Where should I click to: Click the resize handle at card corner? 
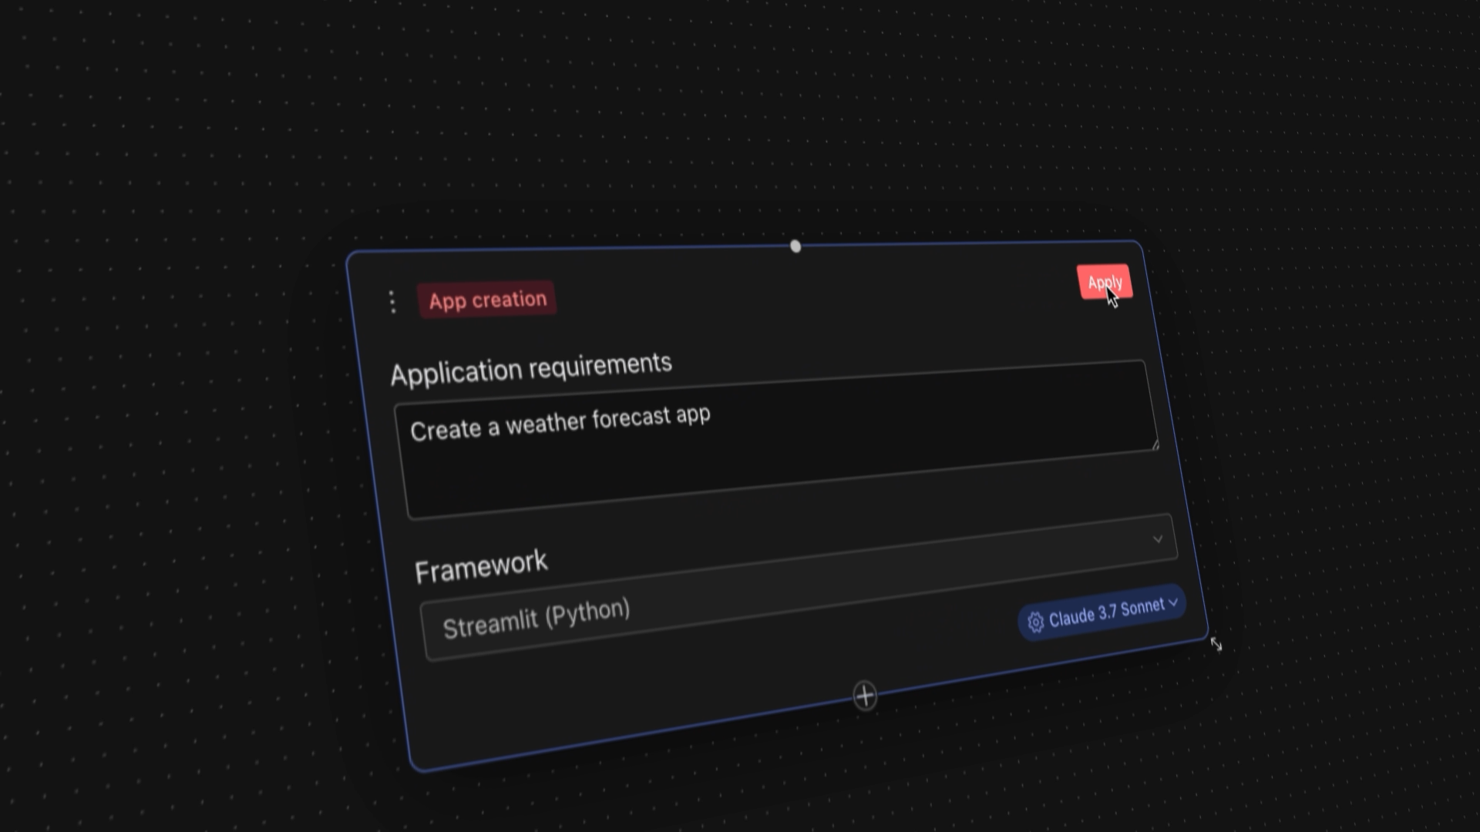[1216, 644]
